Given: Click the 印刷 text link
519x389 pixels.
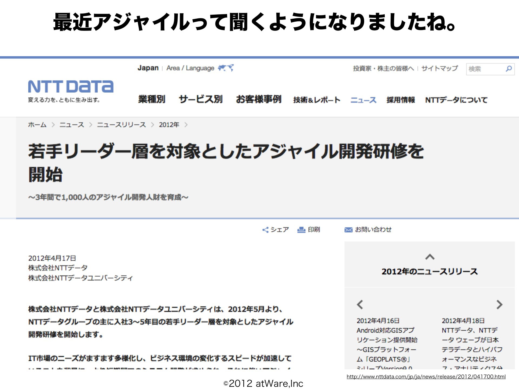Looking at the screenshot, I should click(314, 230).
